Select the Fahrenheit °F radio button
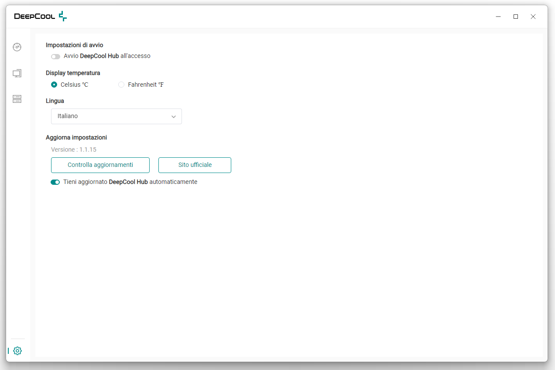 pyautogui.click(x=121, y=85)
